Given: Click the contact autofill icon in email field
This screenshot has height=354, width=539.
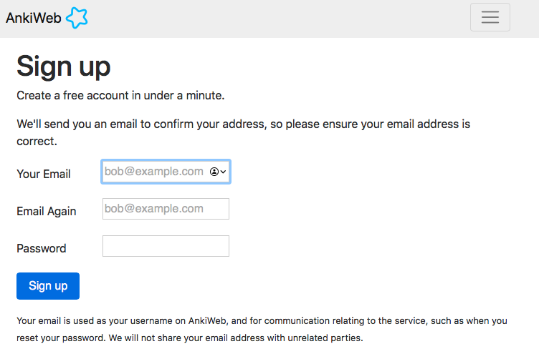Looking at the screenshot, I should [214, 172].
